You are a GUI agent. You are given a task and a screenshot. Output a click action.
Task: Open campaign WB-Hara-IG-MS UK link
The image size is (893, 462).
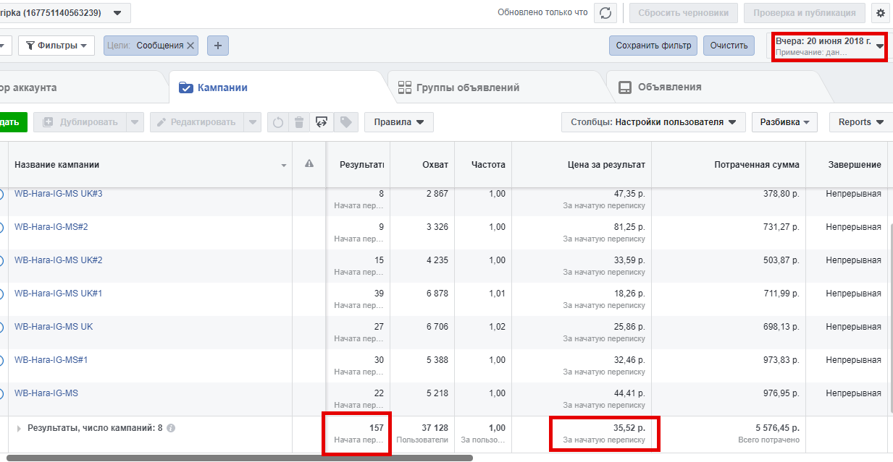pyautogui.click(x=54, y=327)
